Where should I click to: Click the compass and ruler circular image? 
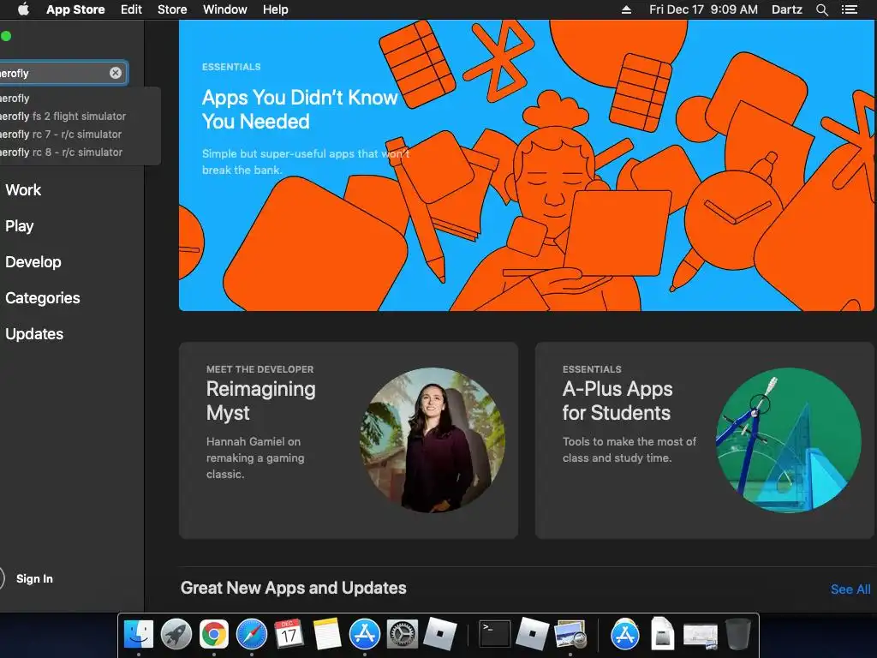[789, 440]
